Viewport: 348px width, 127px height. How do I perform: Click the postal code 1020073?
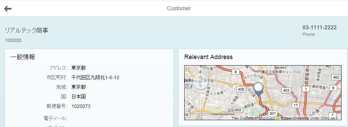pos(81,107)
